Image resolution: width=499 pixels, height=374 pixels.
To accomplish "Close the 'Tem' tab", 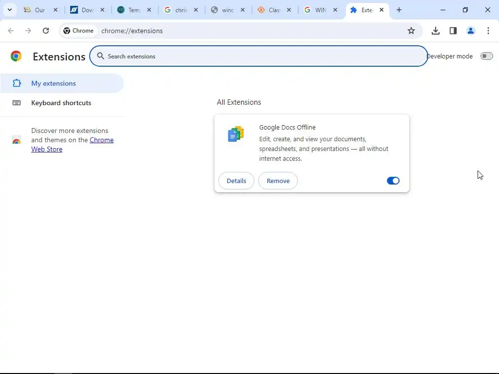I will coord(149,10).
